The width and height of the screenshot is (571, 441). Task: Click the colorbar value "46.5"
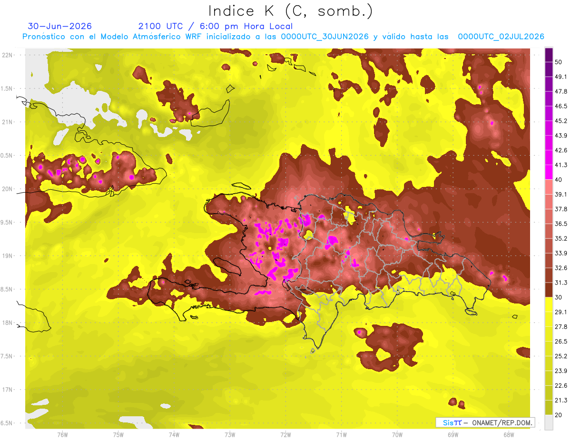tap(561, 106)
